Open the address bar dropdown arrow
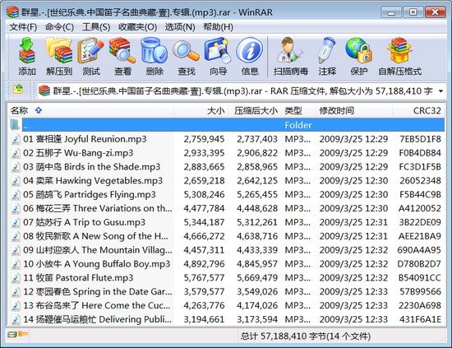This screenshot has width=452, height=348. point(440,91)
